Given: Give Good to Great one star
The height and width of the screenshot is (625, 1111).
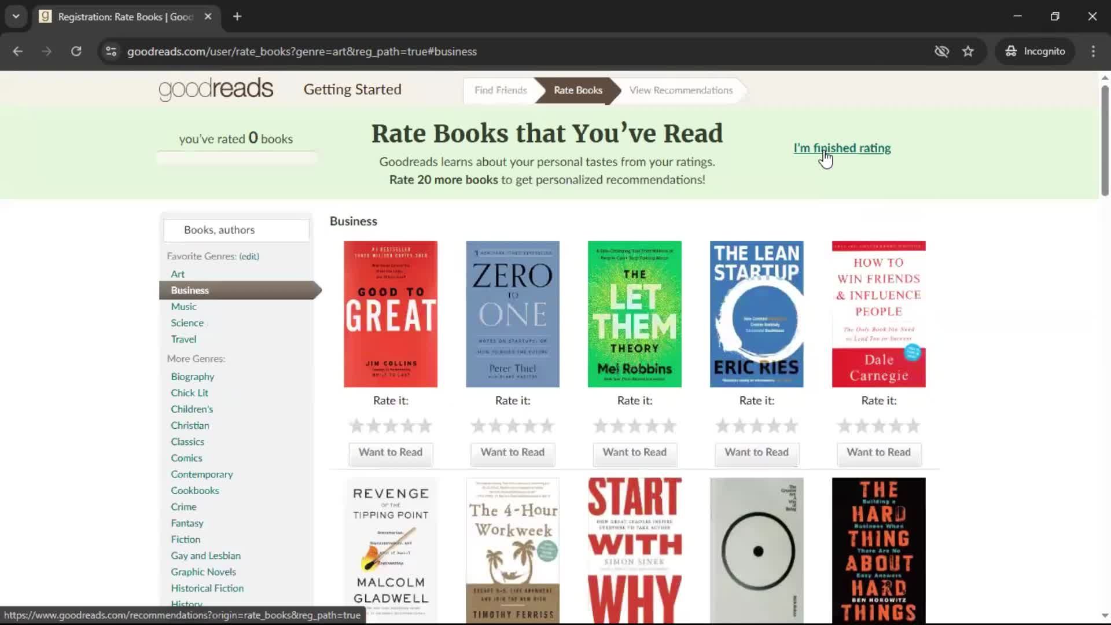Looking at the screenshot, I should pos(356,427).
